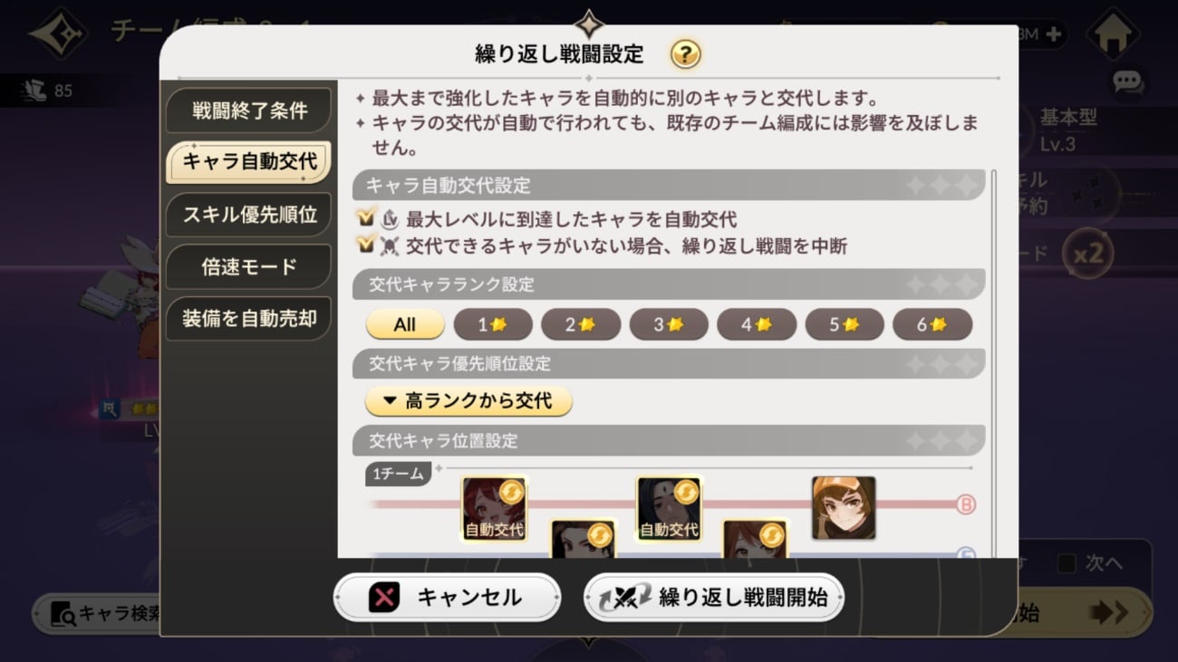
Task: Select the 3-star rank filter
Action: [669, 324]
